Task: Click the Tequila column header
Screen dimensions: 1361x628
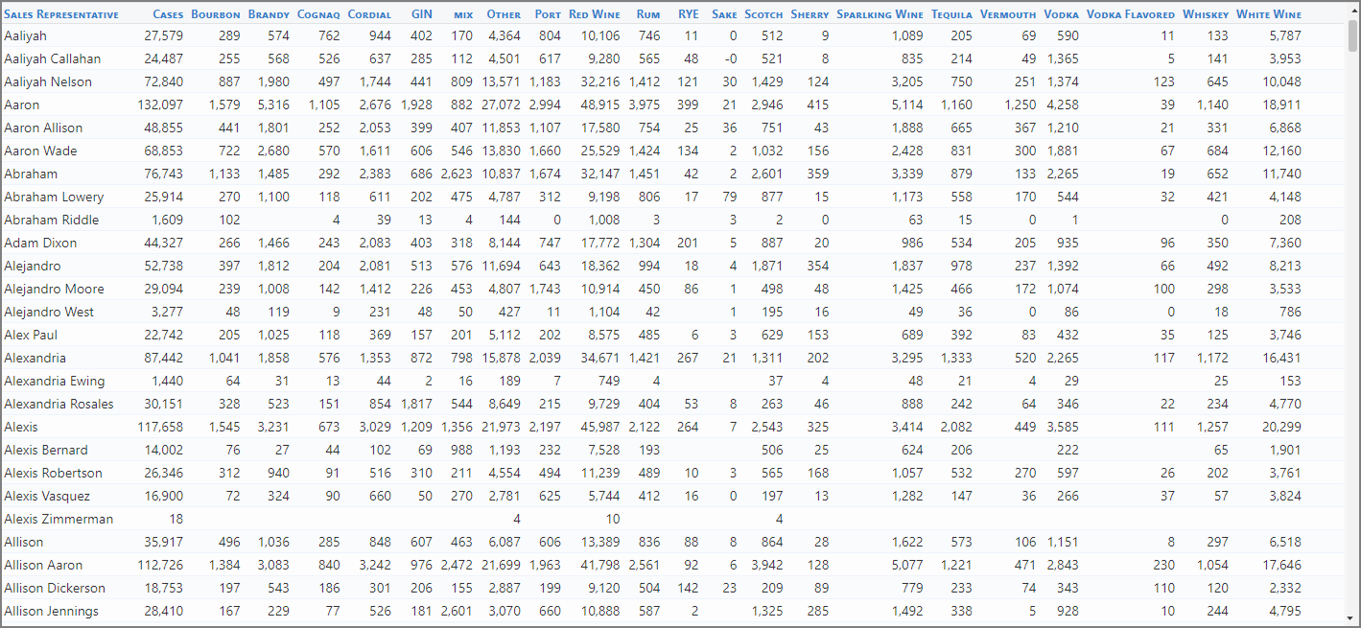Action: click(x=950, y=14)
